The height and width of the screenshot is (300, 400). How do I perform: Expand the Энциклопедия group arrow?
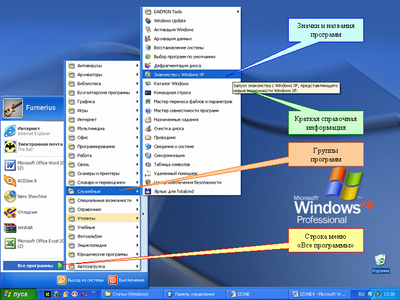(x=137, y=245)
